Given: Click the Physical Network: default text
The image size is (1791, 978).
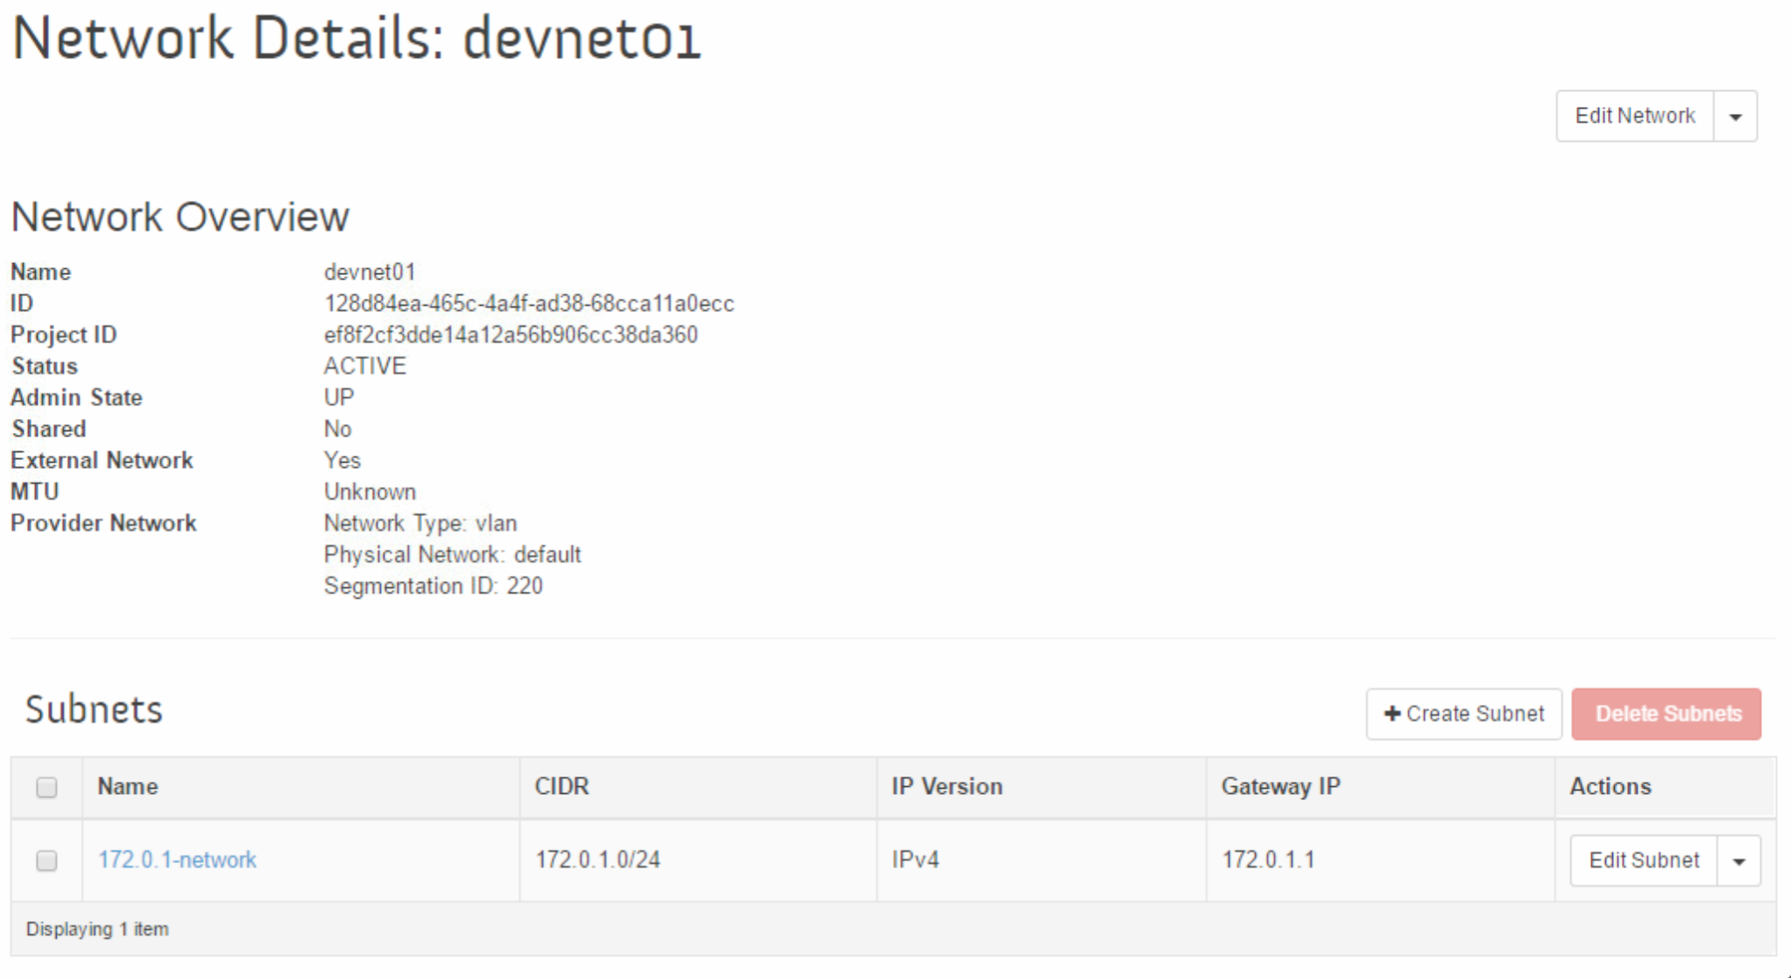Looking at the screenshot, I should click(x=453, y=555).
